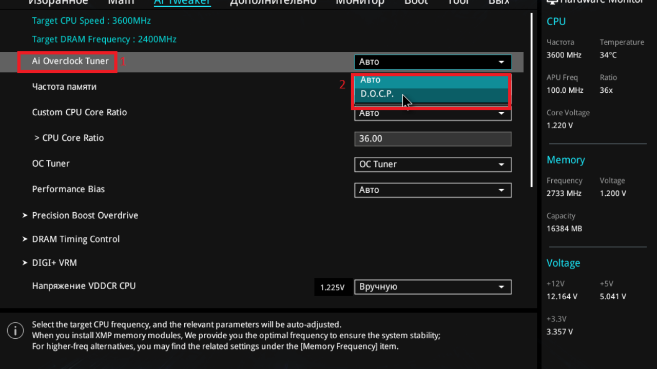Click the down-arrow icon of Performance Bias
Viewport: 657px width, 369px height.
pos(501,190)
